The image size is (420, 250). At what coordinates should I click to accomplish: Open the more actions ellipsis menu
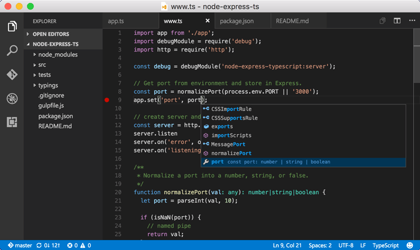click(412, 21)
